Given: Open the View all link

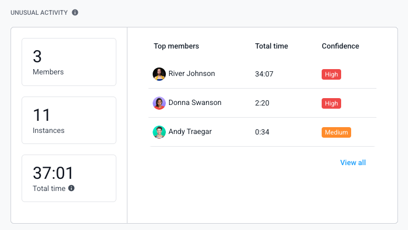Looking at the screenshot, I should point(353,162).
